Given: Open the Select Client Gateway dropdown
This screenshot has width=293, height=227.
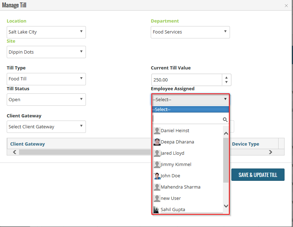Looking at the screenshot, I should click(x=46, y=127).
